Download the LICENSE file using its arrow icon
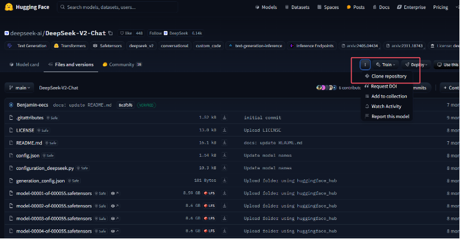The width and height of the screenshot is (460, 242). coord(224,130)
